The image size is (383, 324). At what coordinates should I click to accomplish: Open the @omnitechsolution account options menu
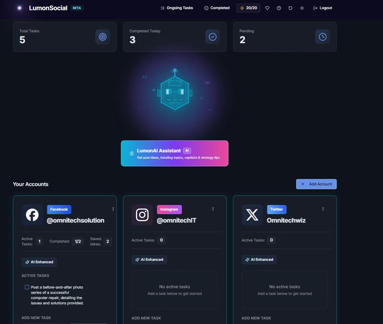(x=113, y=209)
